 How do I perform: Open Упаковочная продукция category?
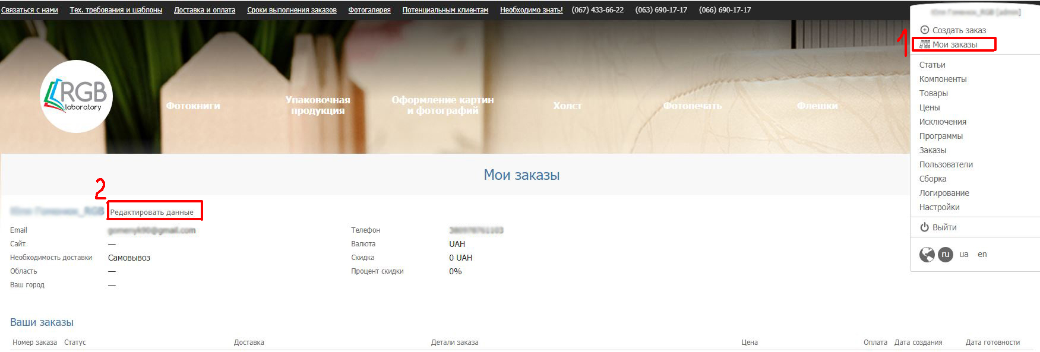point(318,105)
